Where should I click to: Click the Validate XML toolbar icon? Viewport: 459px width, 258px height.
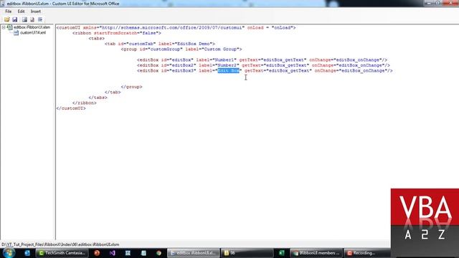[x=32, y=19]
